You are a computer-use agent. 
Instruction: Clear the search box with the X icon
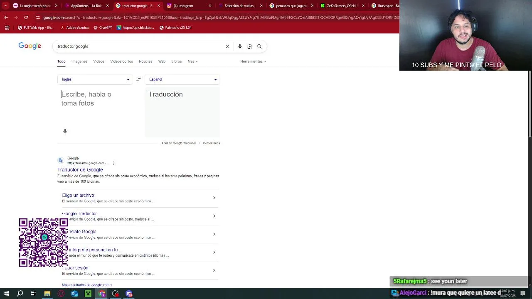[x=227, y=47]
